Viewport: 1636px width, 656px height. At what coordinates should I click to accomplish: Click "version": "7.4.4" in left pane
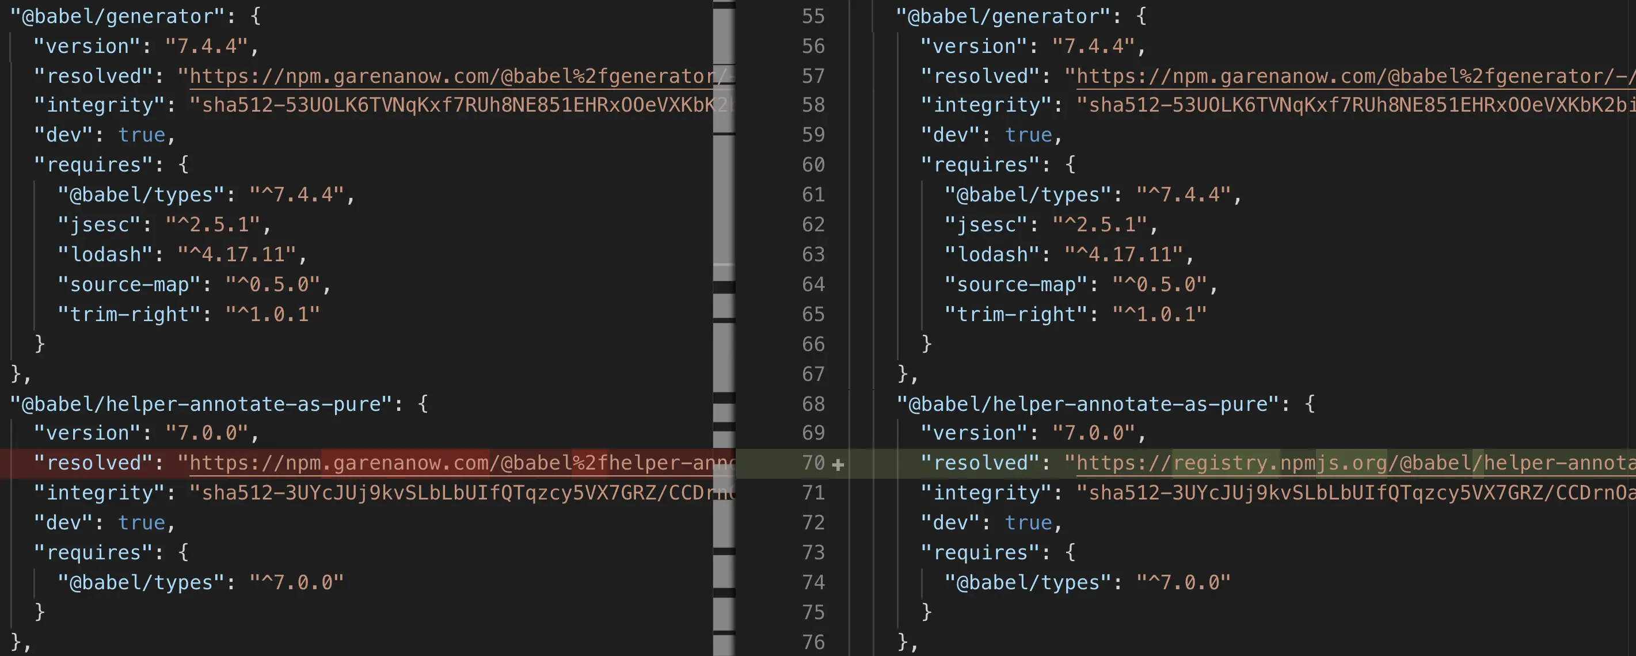(140, 45)
